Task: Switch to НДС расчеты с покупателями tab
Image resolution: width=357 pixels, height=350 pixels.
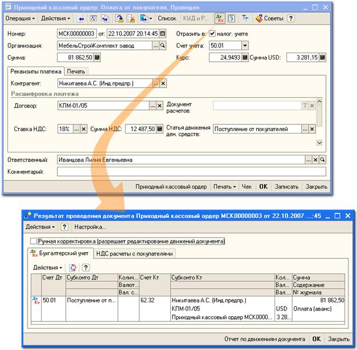Action: (134, 253)
